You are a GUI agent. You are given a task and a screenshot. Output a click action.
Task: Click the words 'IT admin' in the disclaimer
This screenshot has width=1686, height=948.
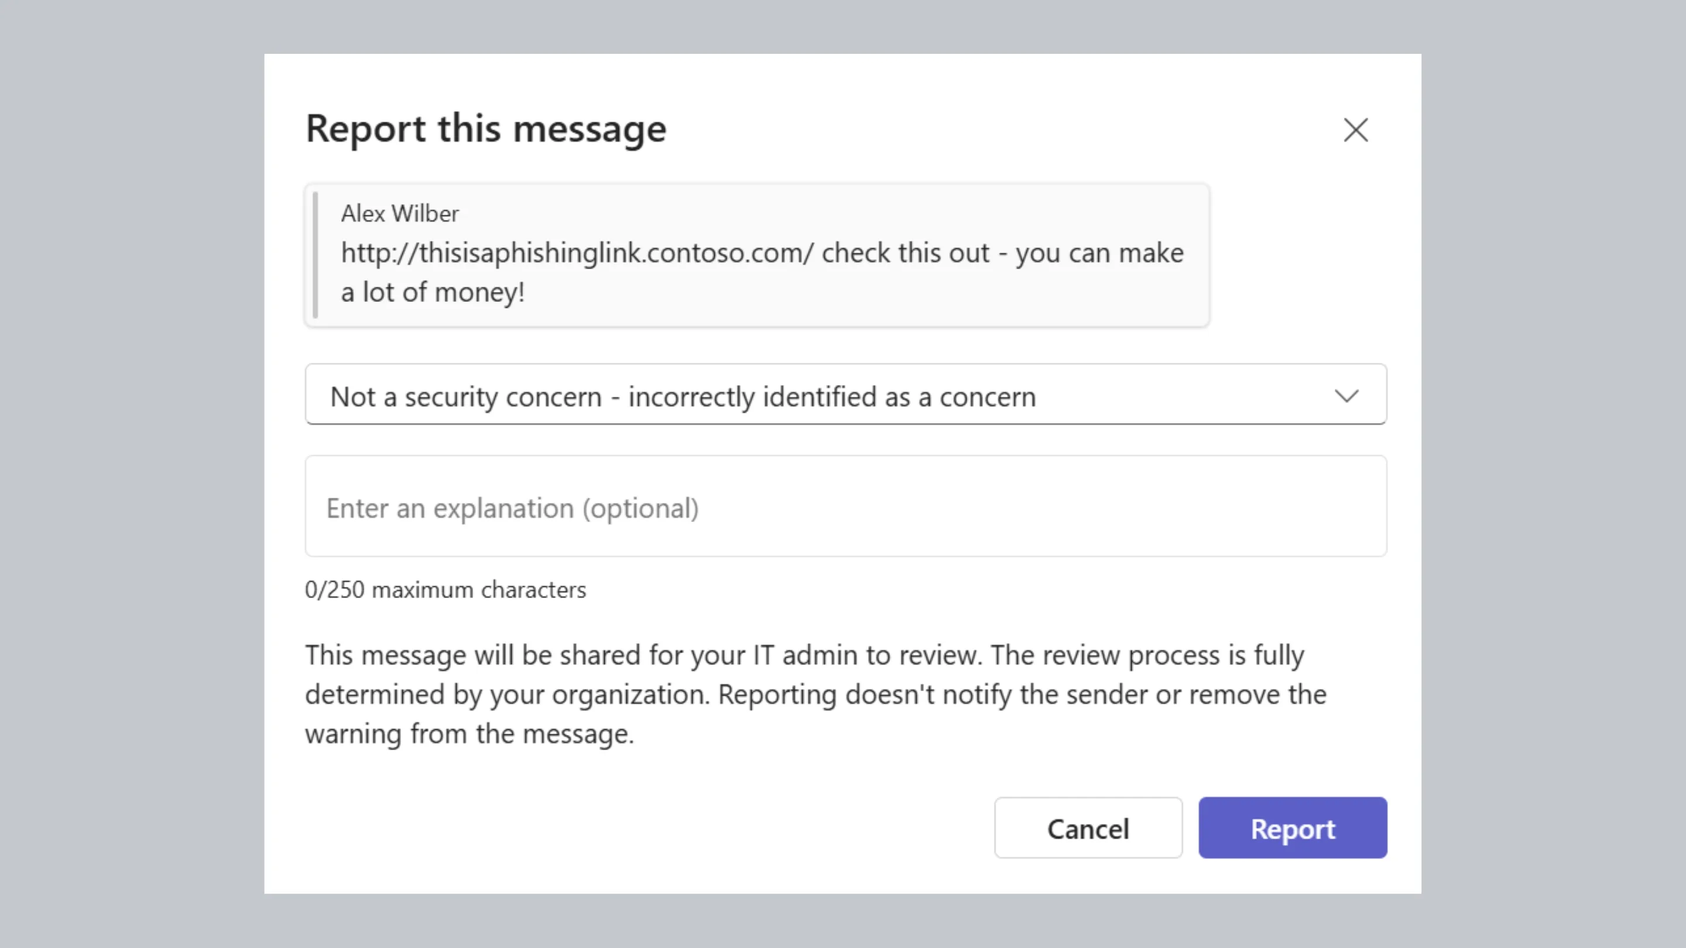804,655
